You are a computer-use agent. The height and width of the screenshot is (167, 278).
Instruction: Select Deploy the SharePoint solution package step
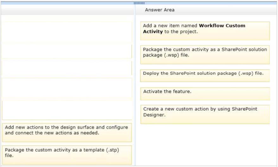(205, 76)
